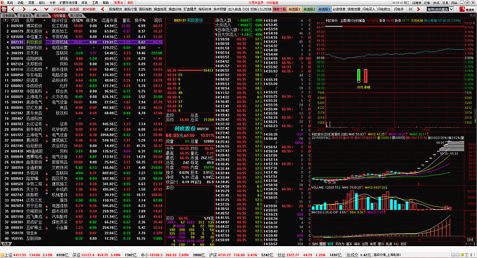The width and height of the screenshot is (477, 258).
Task: Click the 沪深A股 toolbar button
Action: (59, 10)
